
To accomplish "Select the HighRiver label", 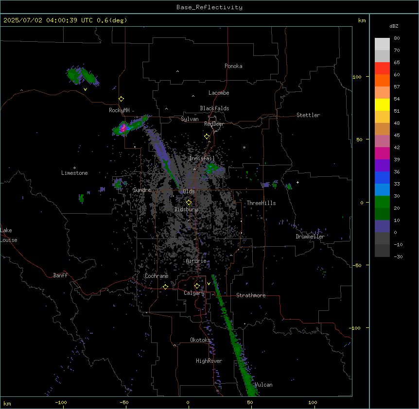I will [x=209, y=361].
